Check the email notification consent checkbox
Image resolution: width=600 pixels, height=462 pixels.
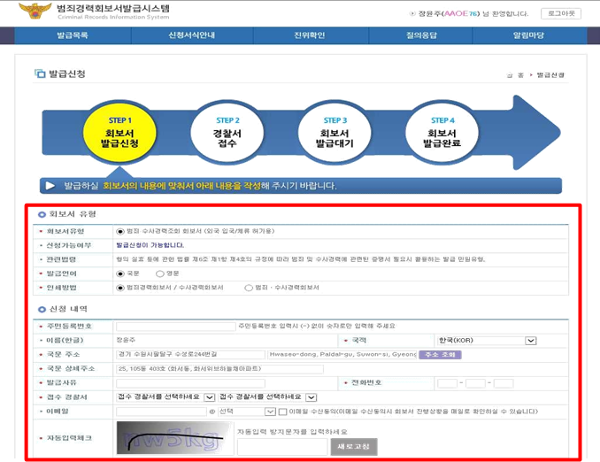pyautogui.click(x=282, y=412)
